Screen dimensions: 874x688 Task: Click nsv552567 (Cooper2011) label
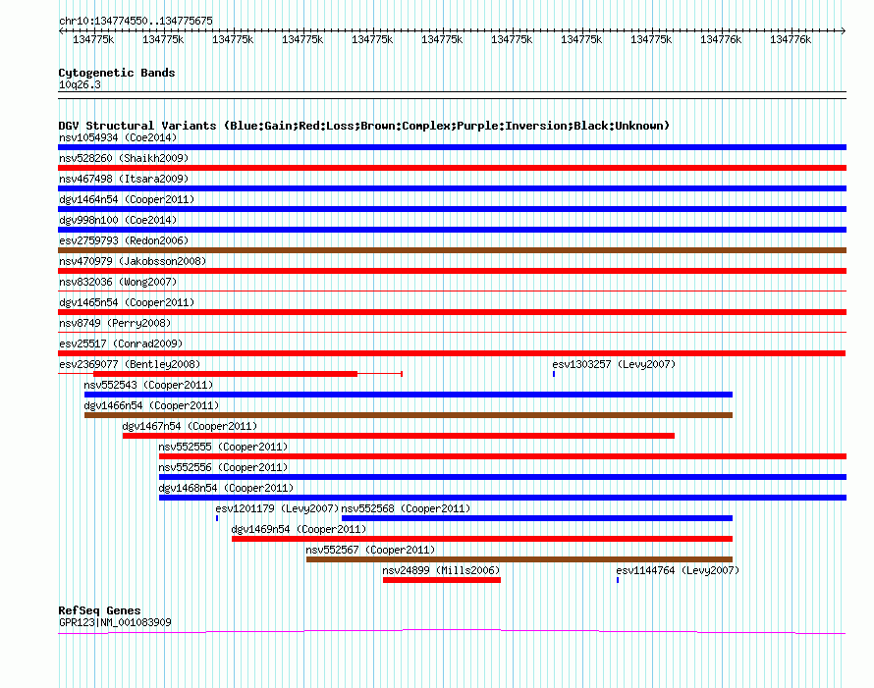click(x=370, y=550)
